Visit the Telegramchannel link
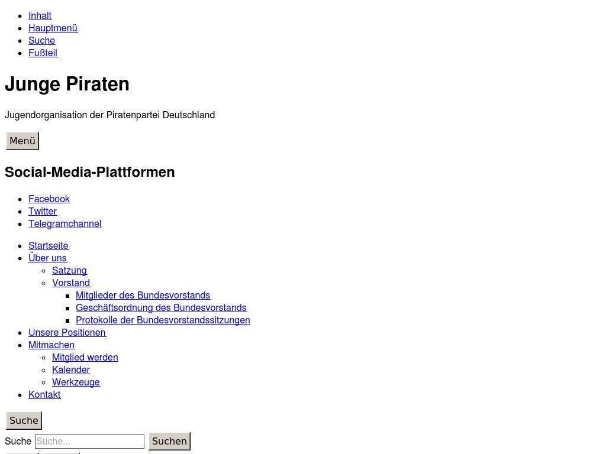 coord(65,223)
